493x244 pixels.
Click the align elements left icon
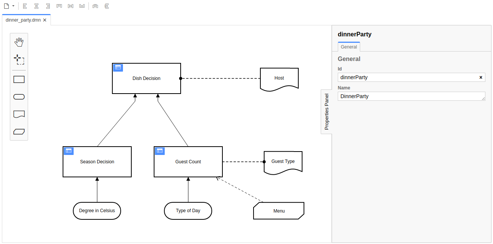25,6
